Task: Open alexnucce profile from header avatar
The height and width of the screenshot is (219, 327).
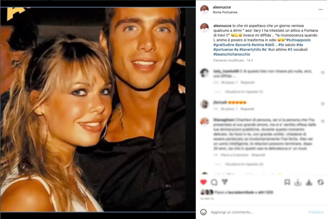Action: click(205, 10)
